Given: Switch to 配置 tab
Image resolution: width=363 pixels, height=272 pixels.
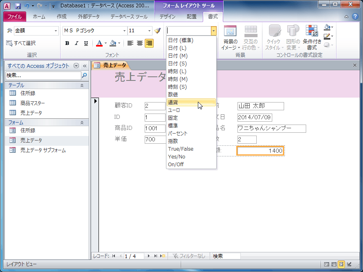Looking at the screenshot, I should click(x=191, y=17).
